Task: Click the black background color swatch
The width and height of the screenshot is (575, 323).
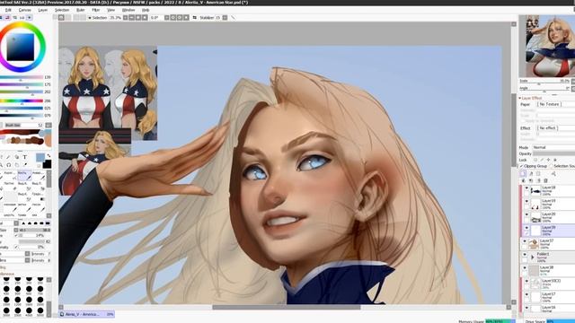Action: click(47, 164)
